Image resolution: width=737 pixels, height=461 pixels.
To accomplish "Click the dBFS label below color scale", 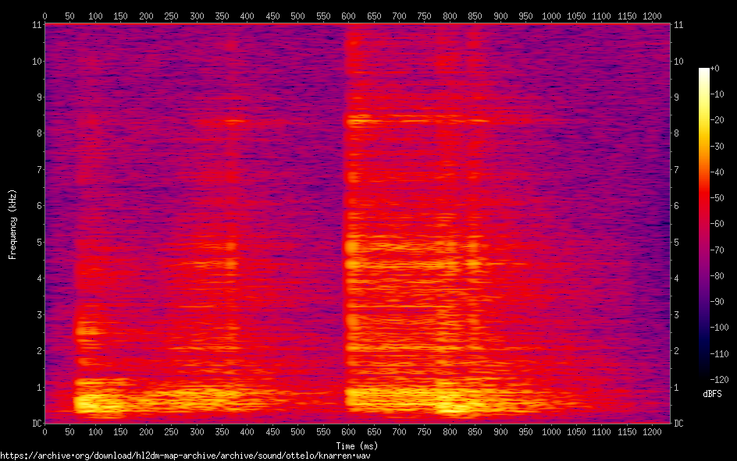I will tap(712, 395).
